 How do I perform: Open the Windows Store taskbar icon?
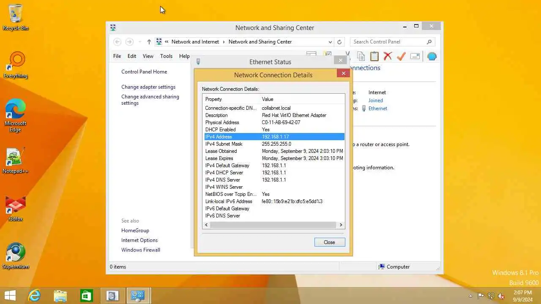click(86, 296)
